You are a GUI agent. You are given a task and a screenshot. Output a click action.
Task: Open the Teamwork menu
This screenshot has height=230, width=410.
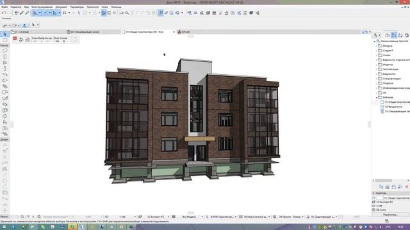92,7
